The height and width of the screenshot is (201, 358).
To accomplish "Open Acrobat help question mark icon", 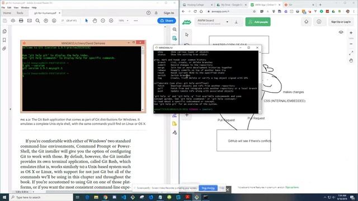I will pyautogui.click(x=148, y=13).
